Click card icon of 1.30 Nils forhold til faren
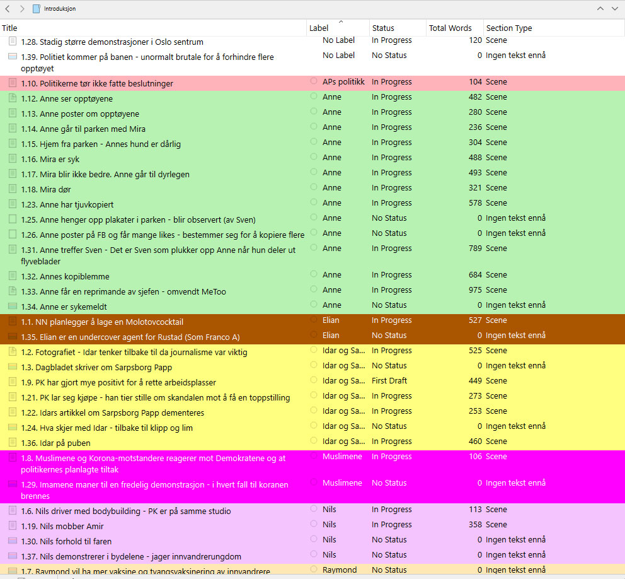This screenshot has height=579, width=625. (x=13, y=541)
